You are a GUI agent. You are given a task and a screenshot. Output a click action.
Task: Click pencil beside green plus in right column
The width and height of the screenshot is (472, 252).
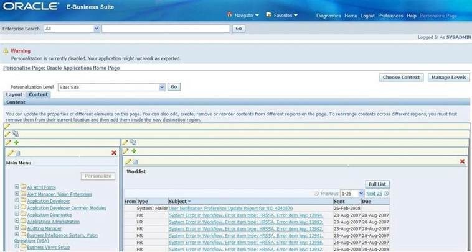pos(126,151)
